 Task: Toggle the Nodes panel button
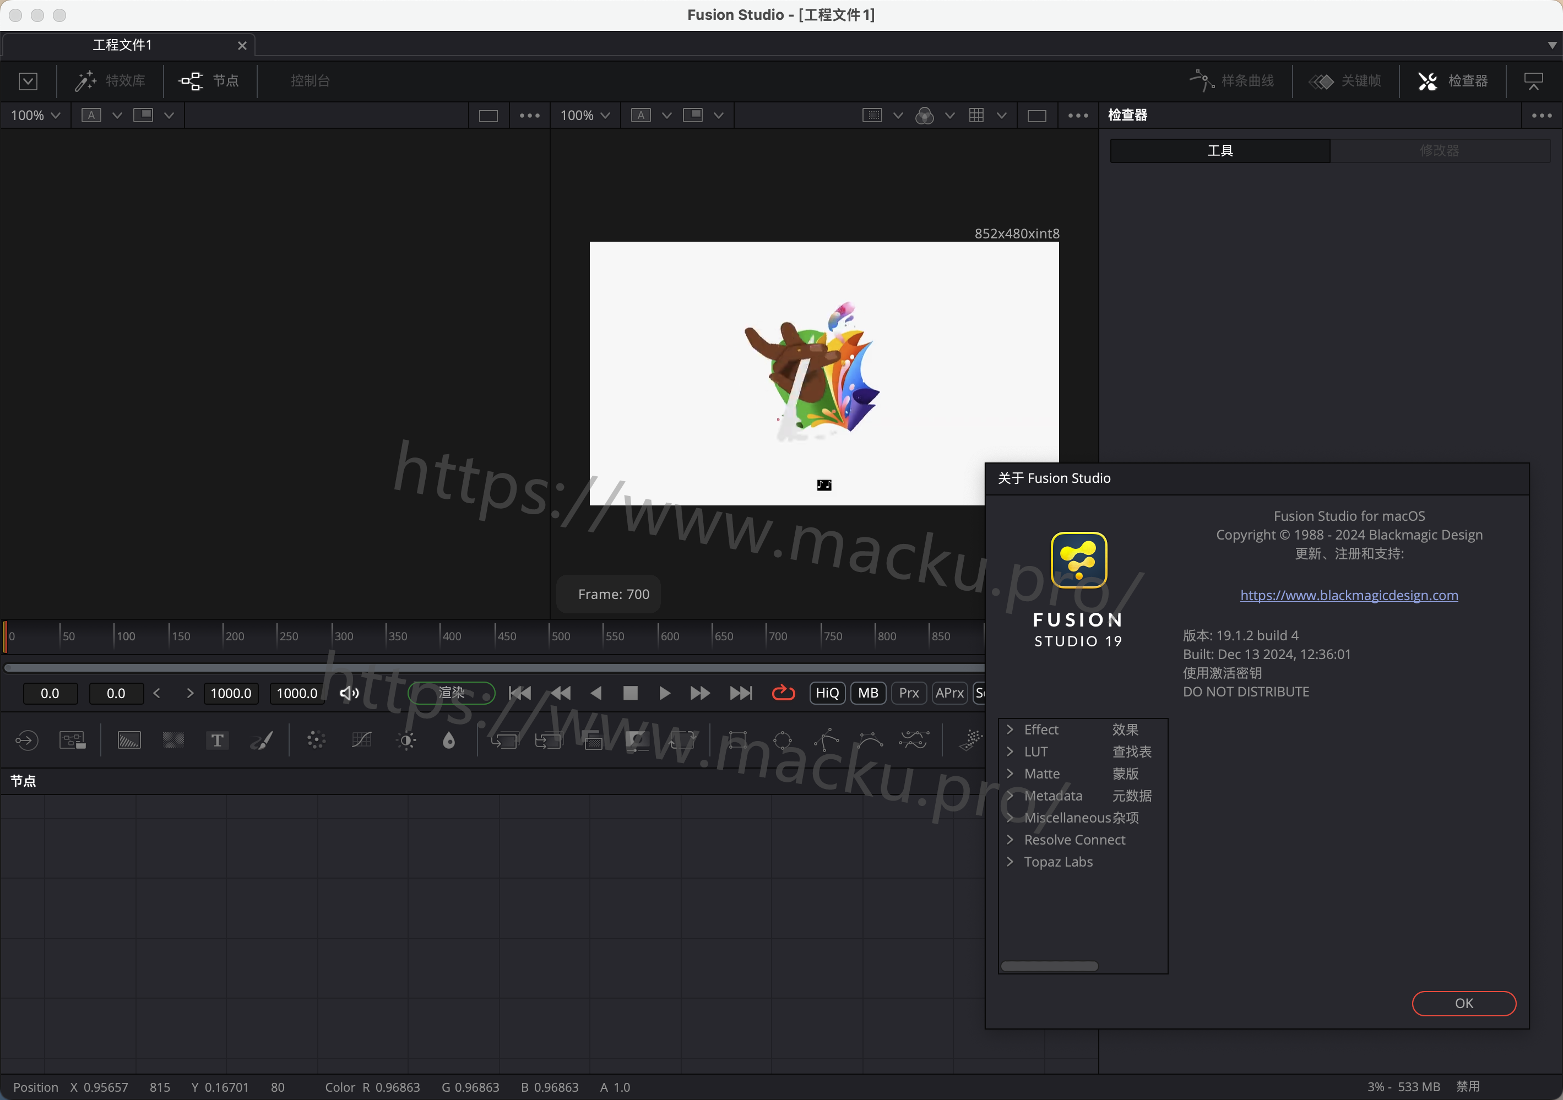[209, 81]
